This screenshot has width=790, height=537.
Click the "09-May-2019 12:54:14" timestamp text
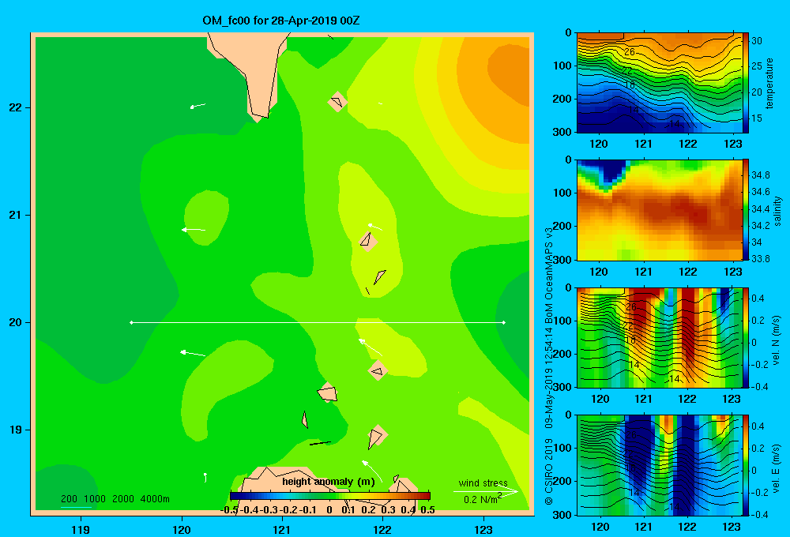(549, 377)
